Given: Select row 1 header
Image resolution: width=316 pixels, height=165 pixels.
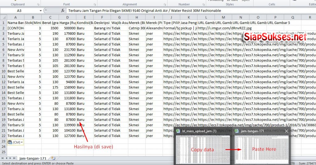Looking at the screenshot, I should (x=3, y=23).
